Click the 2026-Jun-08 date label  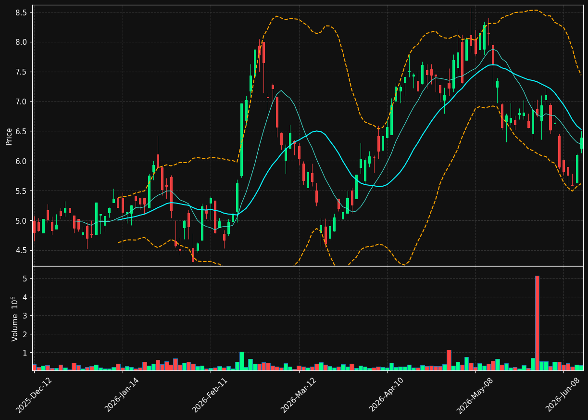(x=563, y=395)
